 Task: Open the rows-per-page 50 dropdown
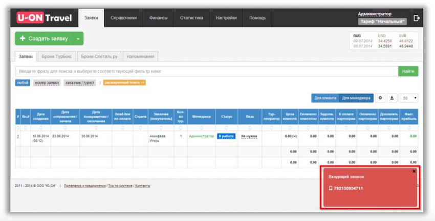pos(408,98)
